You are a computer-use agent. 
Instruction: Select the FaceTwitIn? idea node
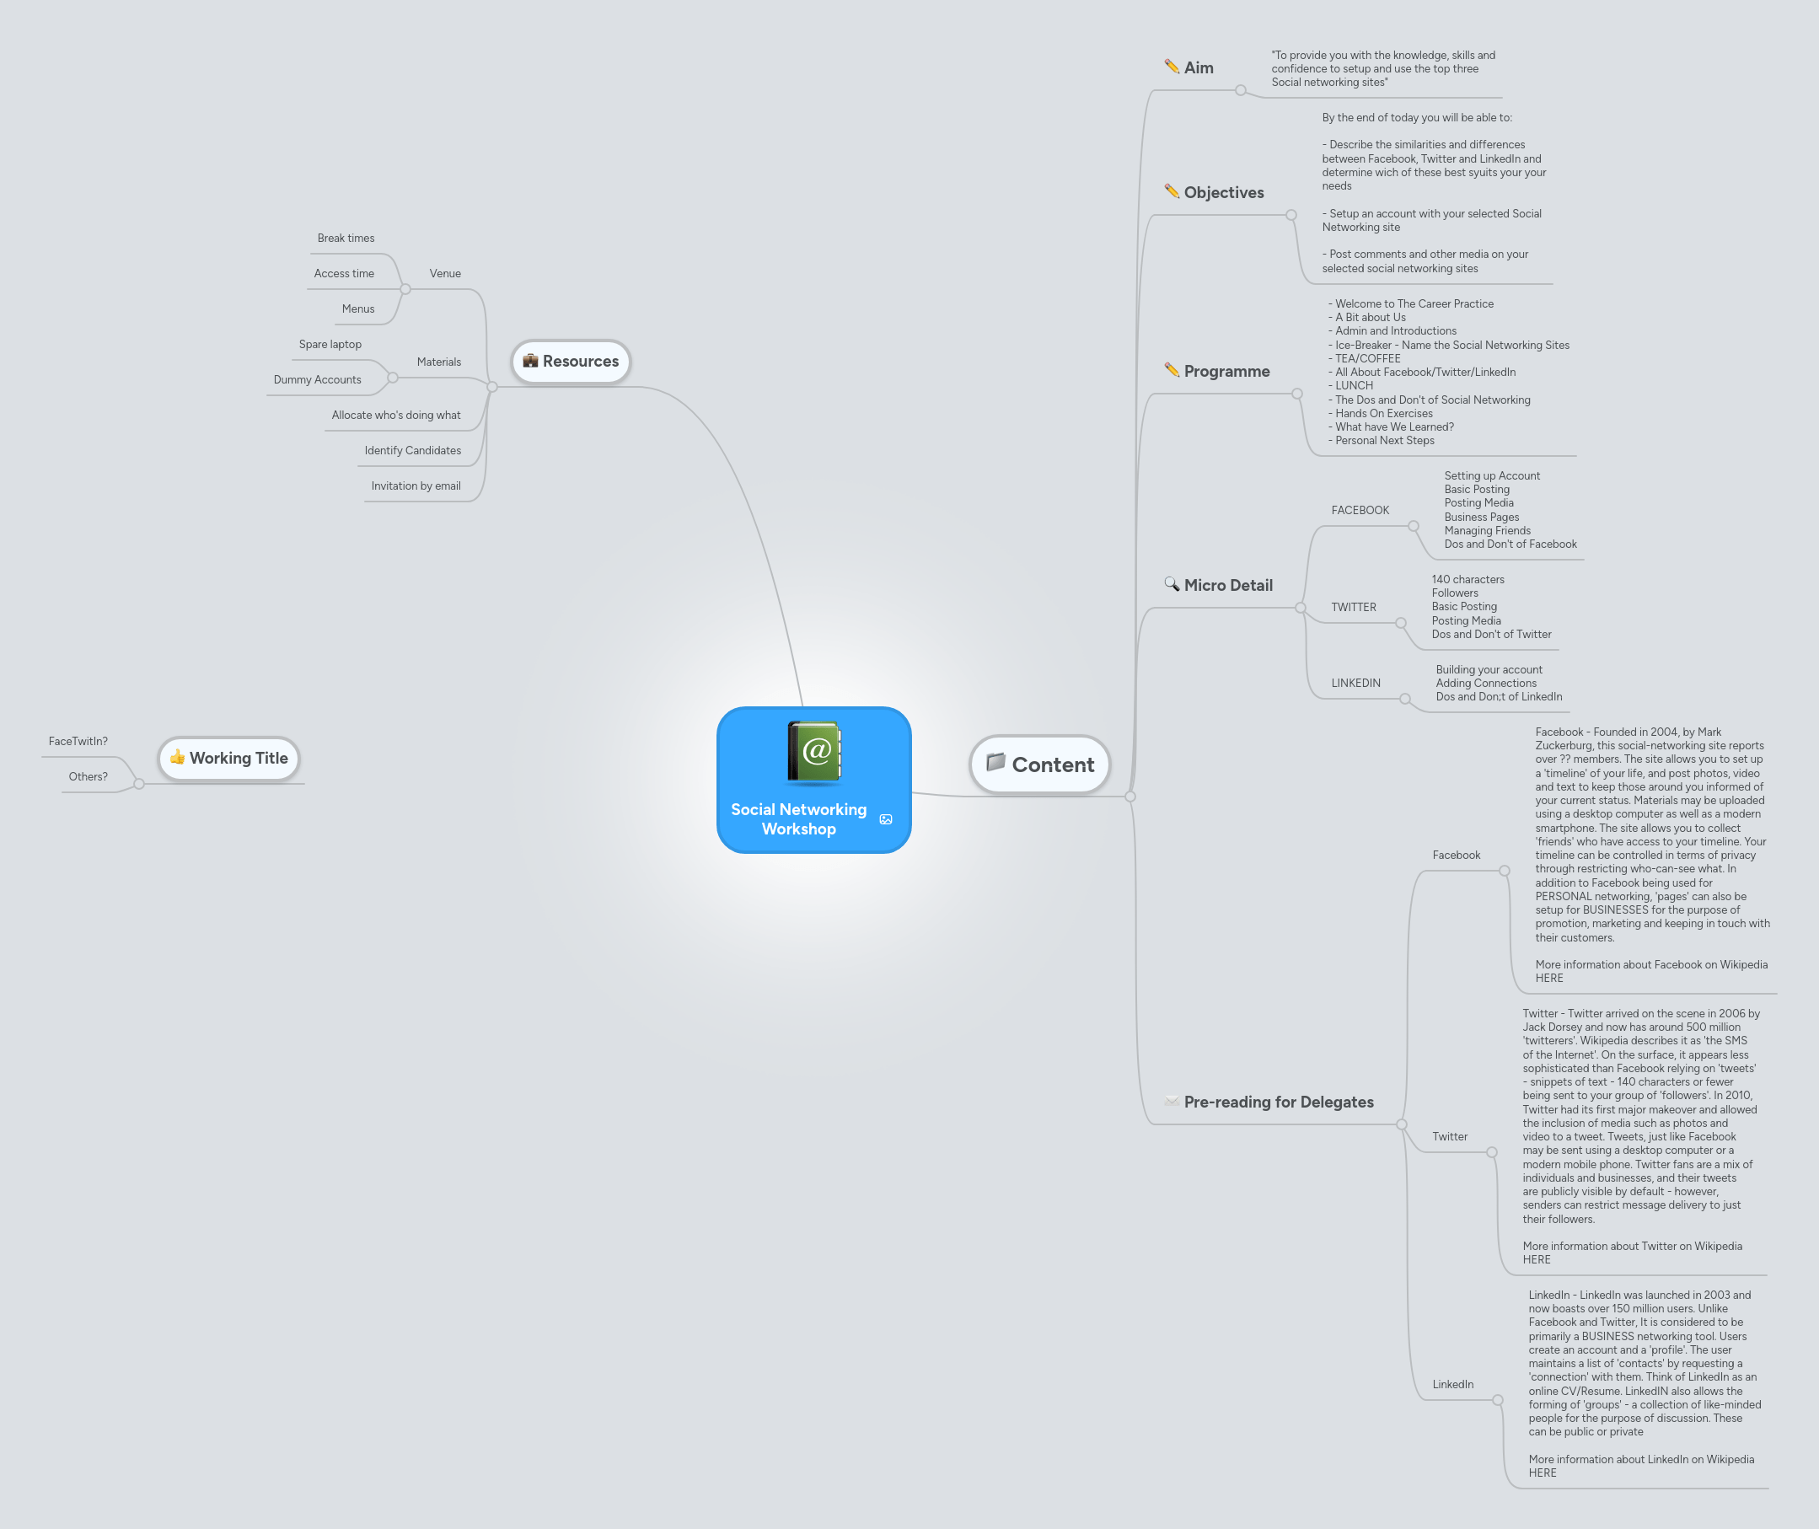(78, 742)
